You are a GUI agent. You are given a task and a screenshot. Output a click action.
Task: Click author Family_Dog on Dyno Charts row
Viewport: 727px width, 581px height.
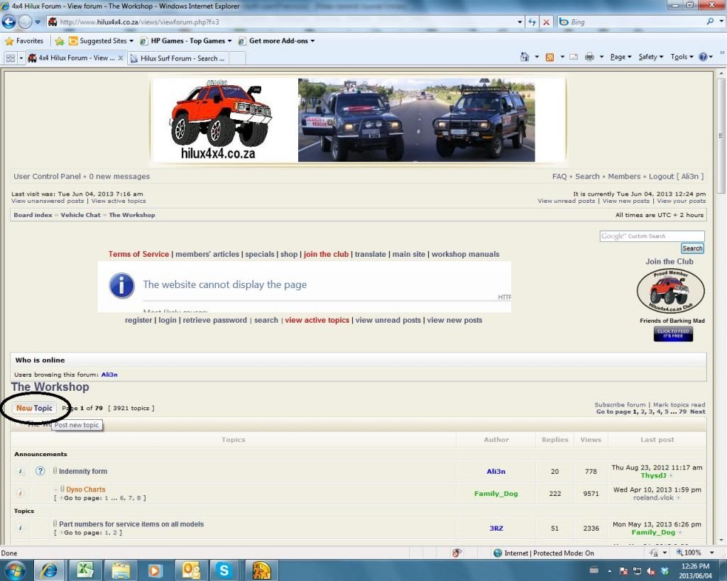click(496, 494)
